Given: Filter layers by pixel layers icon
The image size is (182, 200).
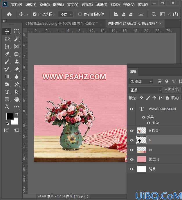Looking at the screenshot, I should tap(160, 81).
